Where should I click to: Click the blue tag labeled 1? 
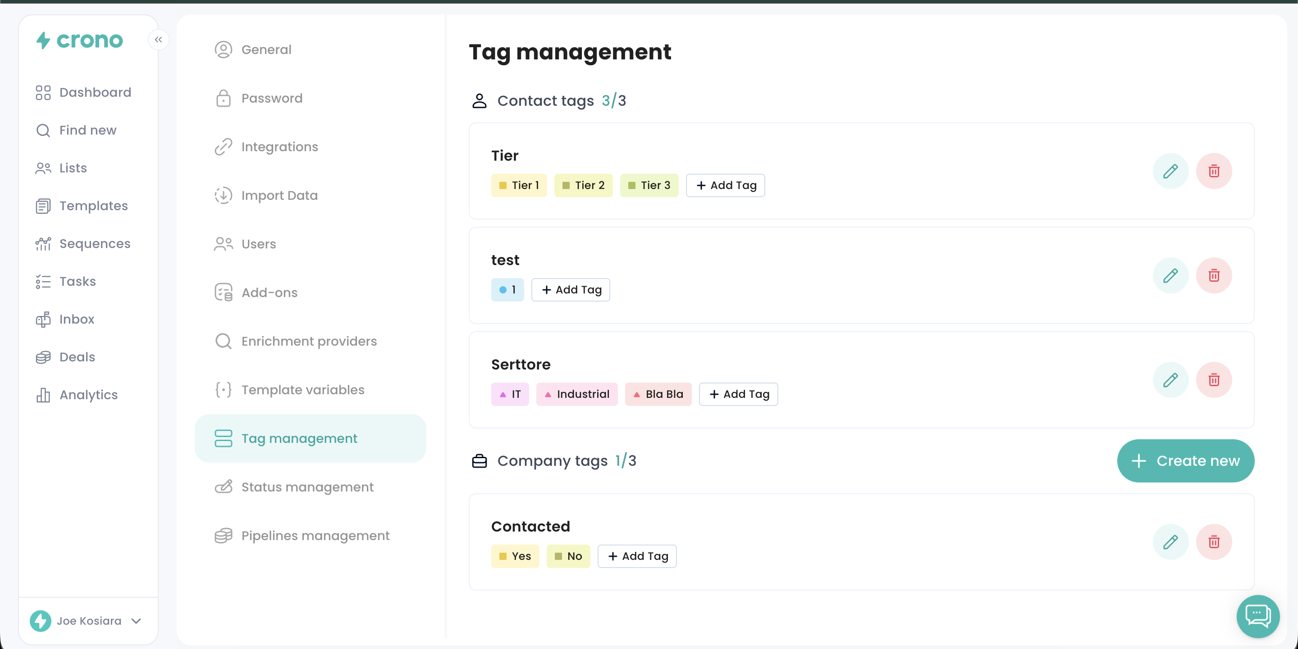pos(507,290)
